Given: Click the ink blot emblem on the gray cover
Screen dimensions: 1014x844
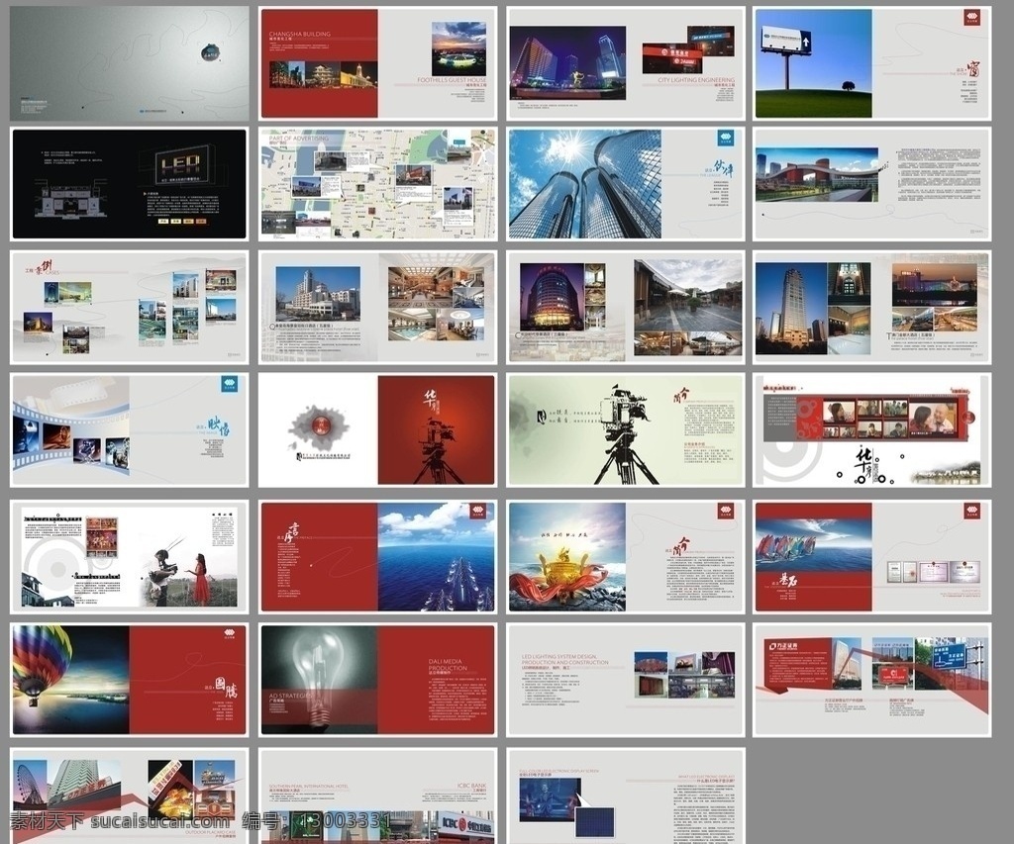Looking at the screenshot, I should pyautogui.click(x=211, y=51).
